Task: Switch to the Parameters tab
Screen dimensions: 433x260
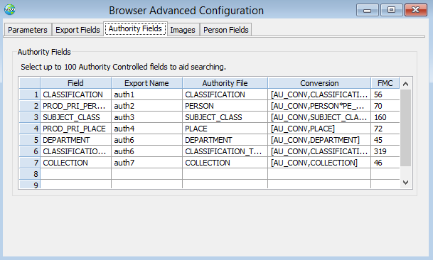Action: [x=28, y=30]
